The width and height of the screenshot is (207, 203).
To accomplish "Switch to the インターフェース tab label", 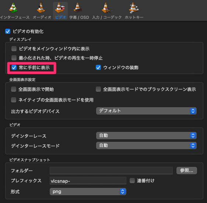I will click(15, 17).
